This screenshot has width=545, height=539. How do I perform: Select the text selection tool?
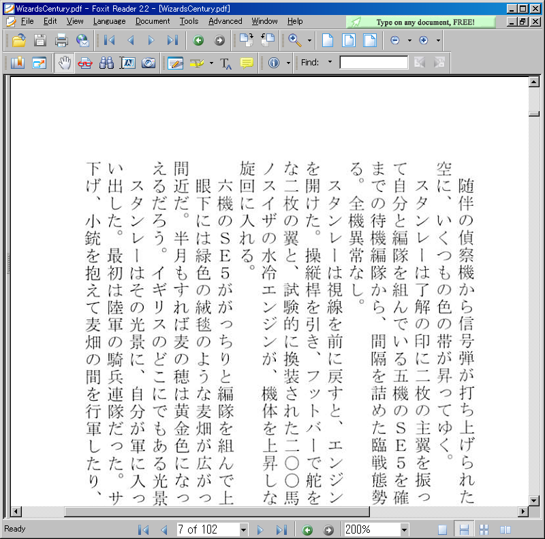pyautogui.click(x=127, y=63)
